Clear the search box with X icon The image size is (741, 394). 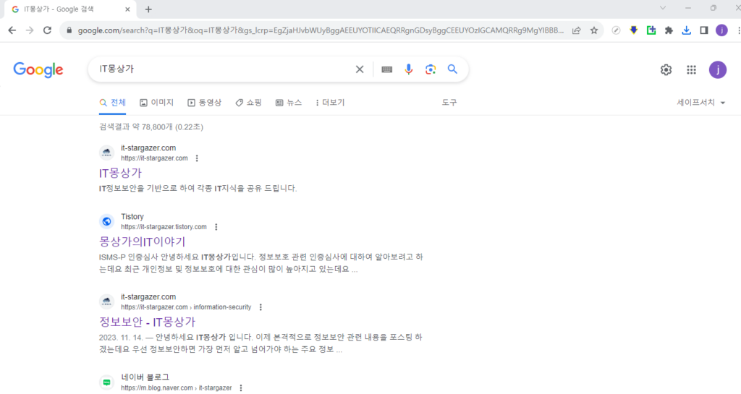(360, 69)
